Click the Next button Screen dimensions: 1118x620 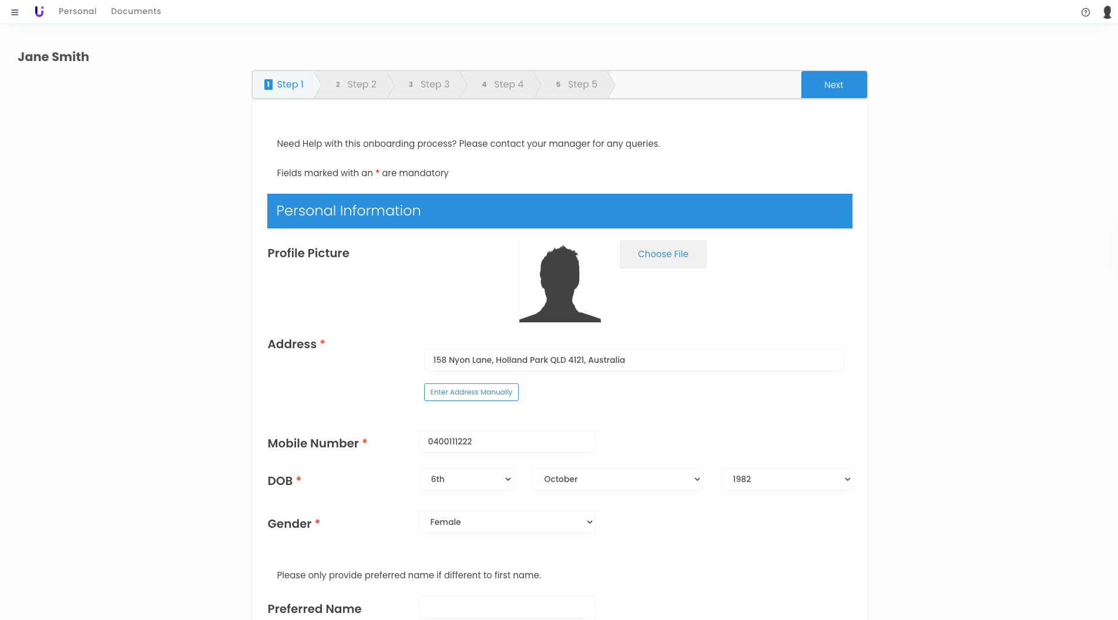[x=834, y=85]
